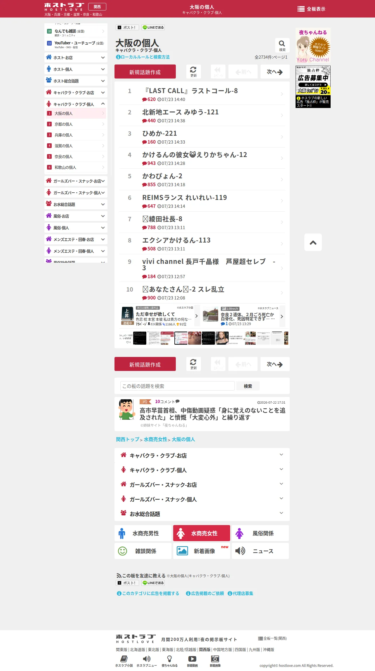Click the この板の話題を検索 input field

178,386
